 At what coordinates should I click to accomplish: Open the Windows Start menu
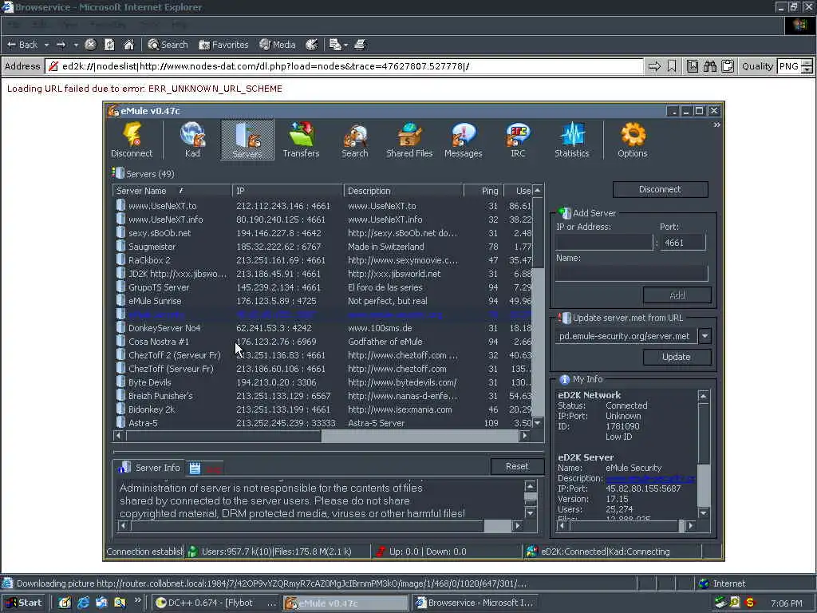click(24, 603)
